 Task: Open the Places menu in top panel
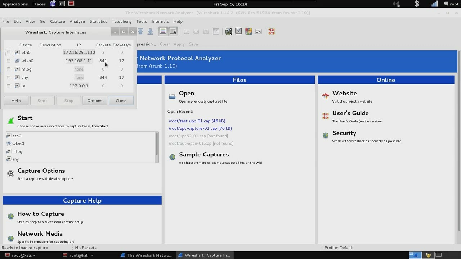pyautogui.click(x=39, y=4)
